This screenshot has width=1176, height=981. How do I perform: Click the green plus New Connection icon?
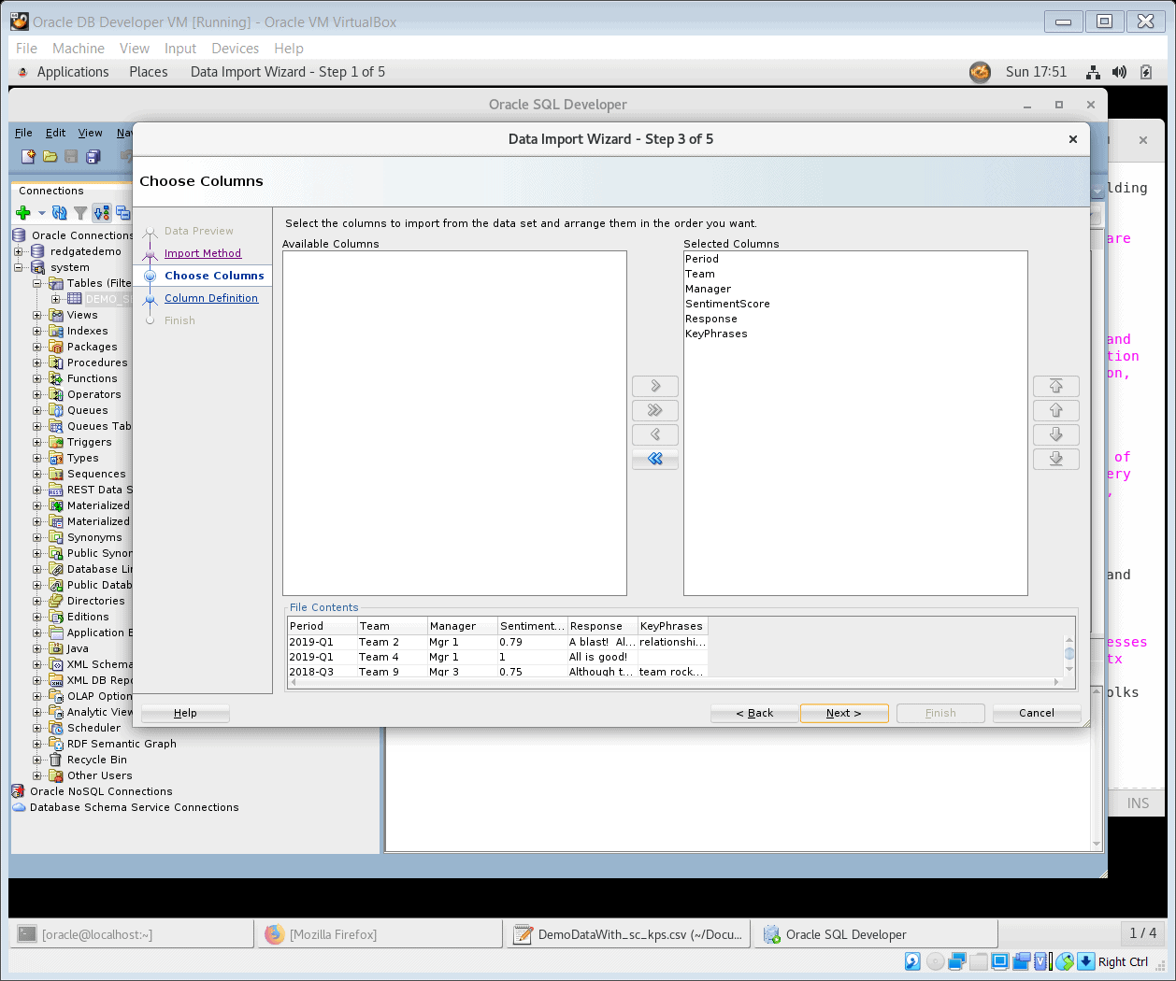[x=23, y=213]
